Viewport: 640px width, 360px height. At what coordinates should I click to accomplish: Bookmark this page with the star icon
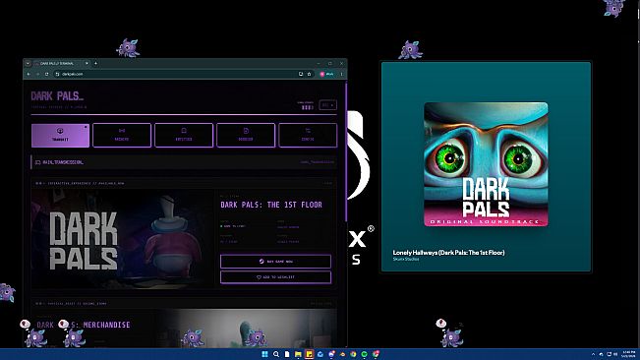pyautogui.click(x=309, y=74)
